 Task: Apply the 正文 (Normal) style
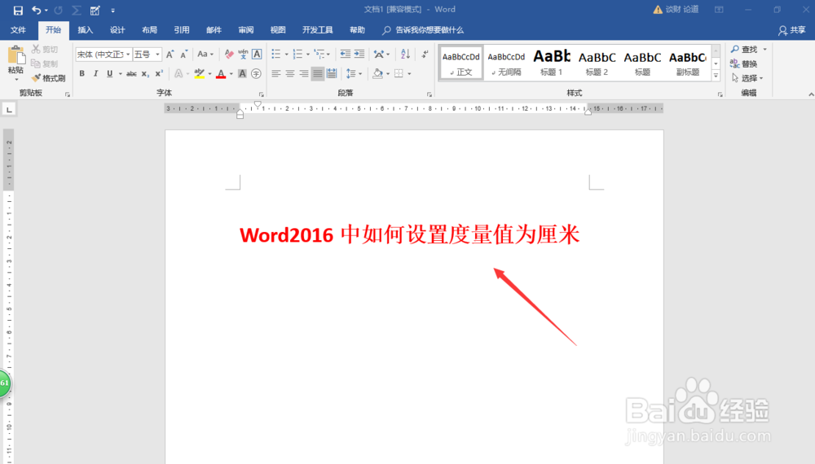click(461, 63)
